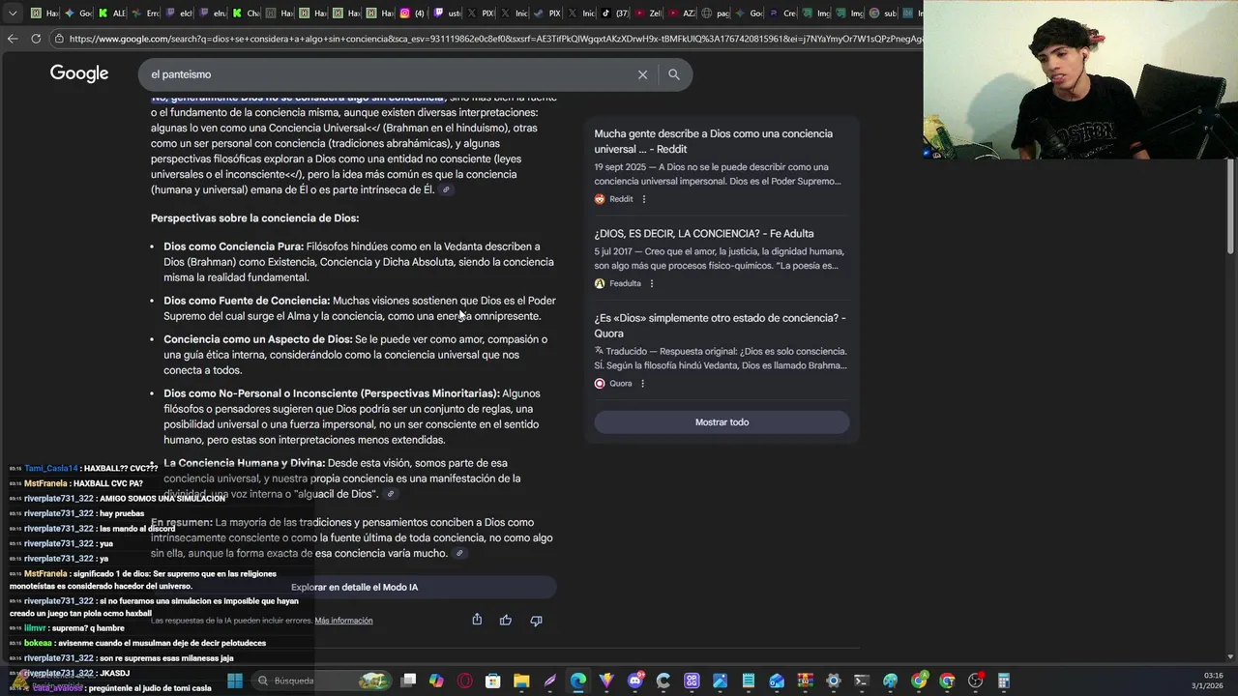This screenshot has height=696, width=1238.
Task: Click 'Perspectivas sobre la conciencia de Dios:' text
Action: pos(254,218)
